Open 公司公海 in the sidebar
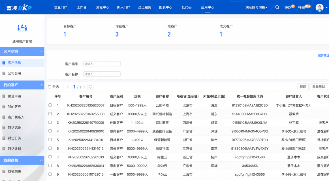The image size is (329, 181). (x=14, y=73)
